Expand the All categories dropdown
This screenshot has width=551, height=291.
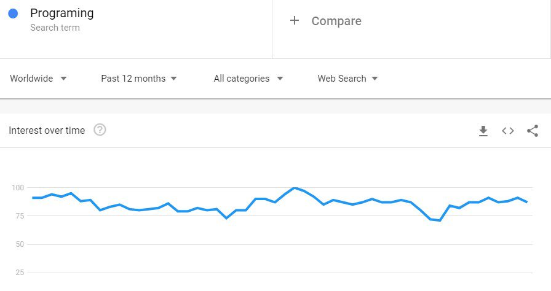click(248, 79)
